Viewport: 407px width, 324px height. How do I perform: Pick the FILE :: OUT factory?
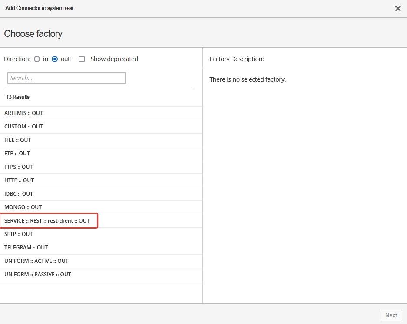coord(18,140)
